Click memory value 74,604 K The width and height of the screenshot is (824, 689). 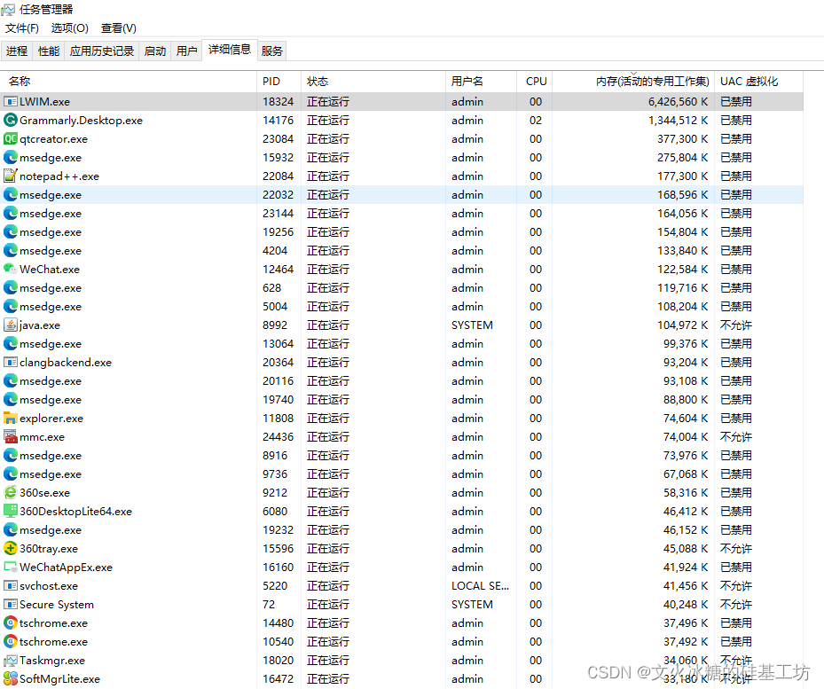pos(686,419)
